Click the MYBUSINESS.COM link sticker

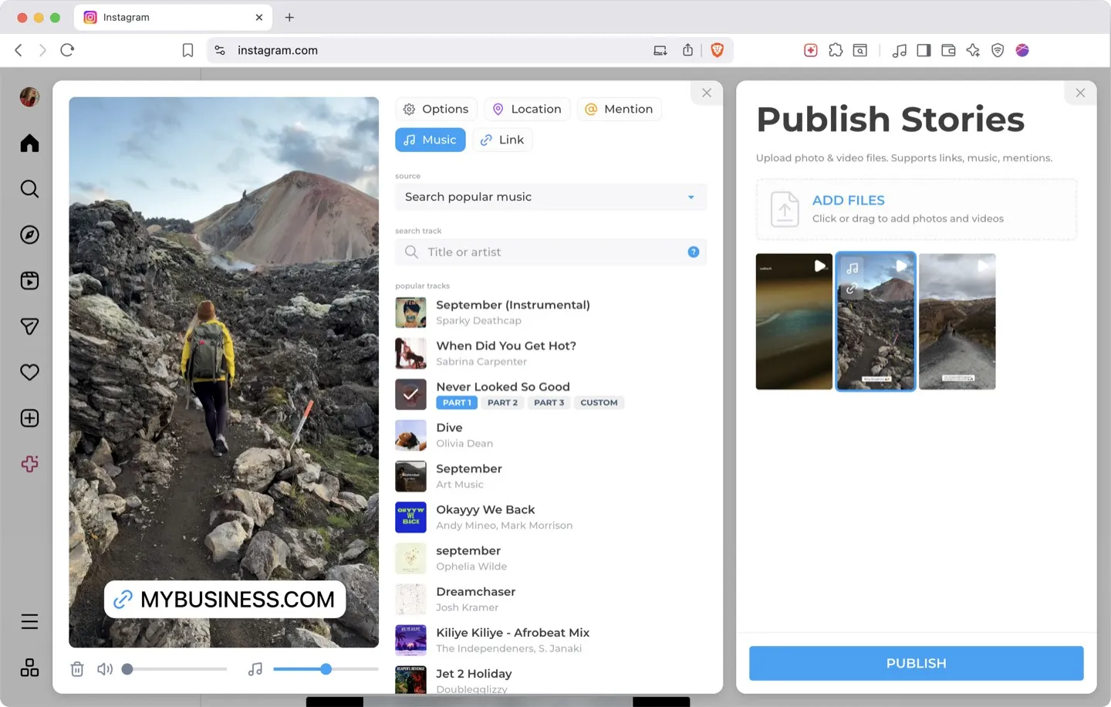[x=225, y=599]
